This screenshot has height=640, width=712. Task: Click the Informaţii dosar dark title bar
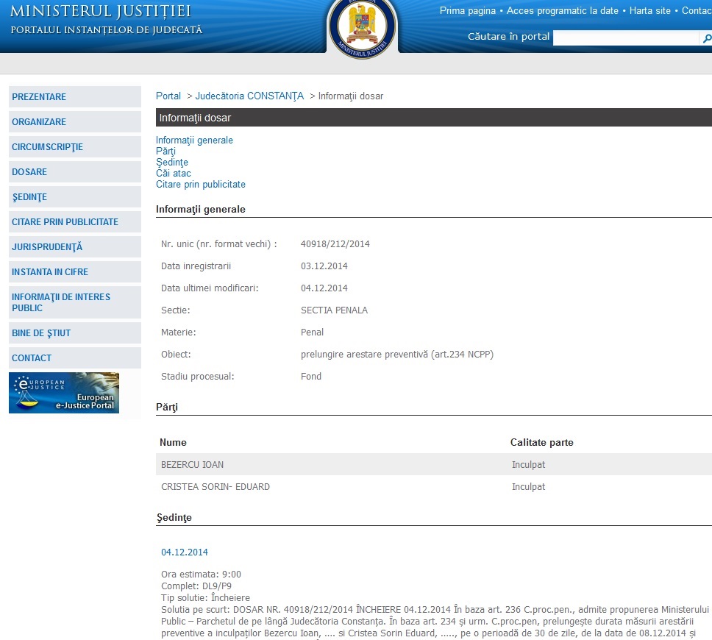(x=434, y=118)
